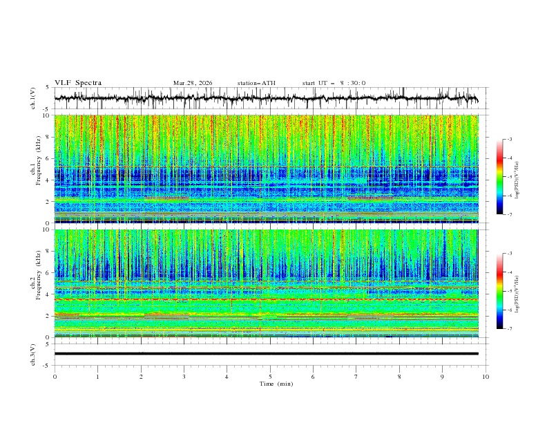This screenshot has width=547, height=423.
Task: Click time axis tick label '6'
Action: click(x=313, y=377)
